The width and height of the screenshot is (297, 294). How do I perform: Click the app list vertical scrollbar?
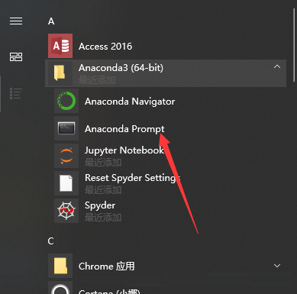[x=295, y=45]
